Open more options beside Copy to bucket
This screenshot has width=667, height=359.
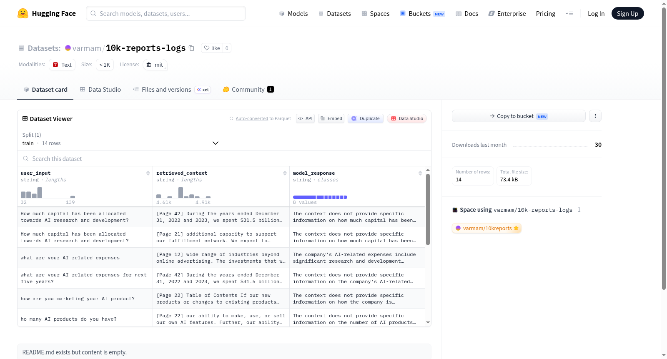(x=595, y=116)
